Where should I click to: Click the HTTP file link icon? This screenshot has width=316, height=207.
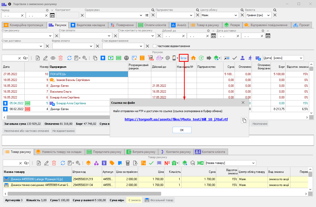(183, 58)
